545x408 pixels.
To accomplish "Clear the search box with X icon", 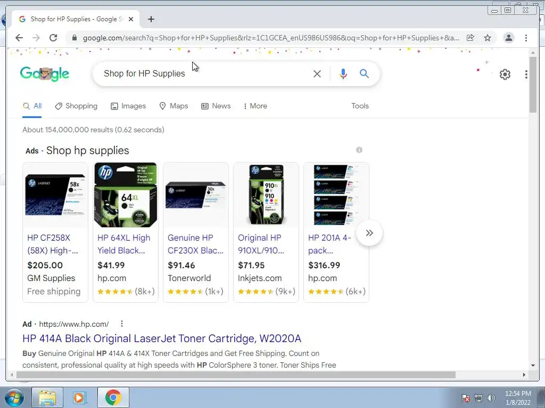I will click(317, 73).
